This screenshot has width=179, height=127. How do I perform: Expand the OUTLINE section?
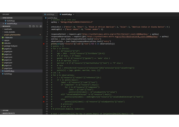coord(21,111)
